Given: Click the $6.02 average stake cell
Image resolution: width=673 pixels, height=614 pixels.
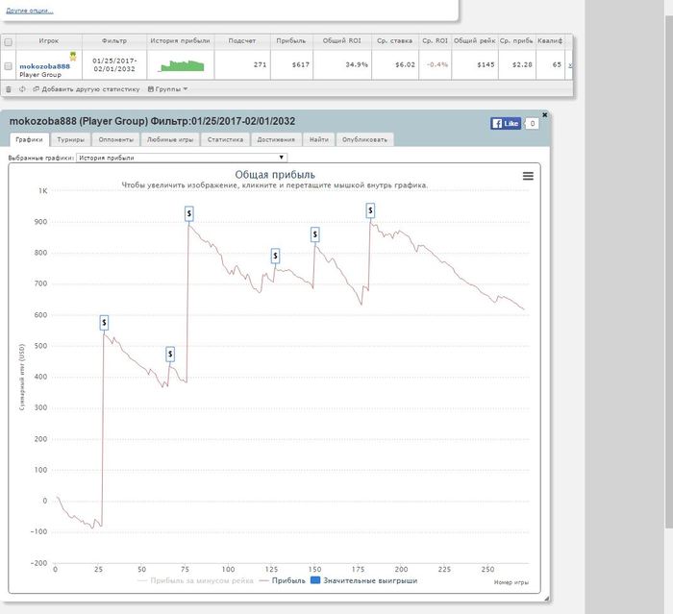Looking at the screenshot, I should click(395, 64).
